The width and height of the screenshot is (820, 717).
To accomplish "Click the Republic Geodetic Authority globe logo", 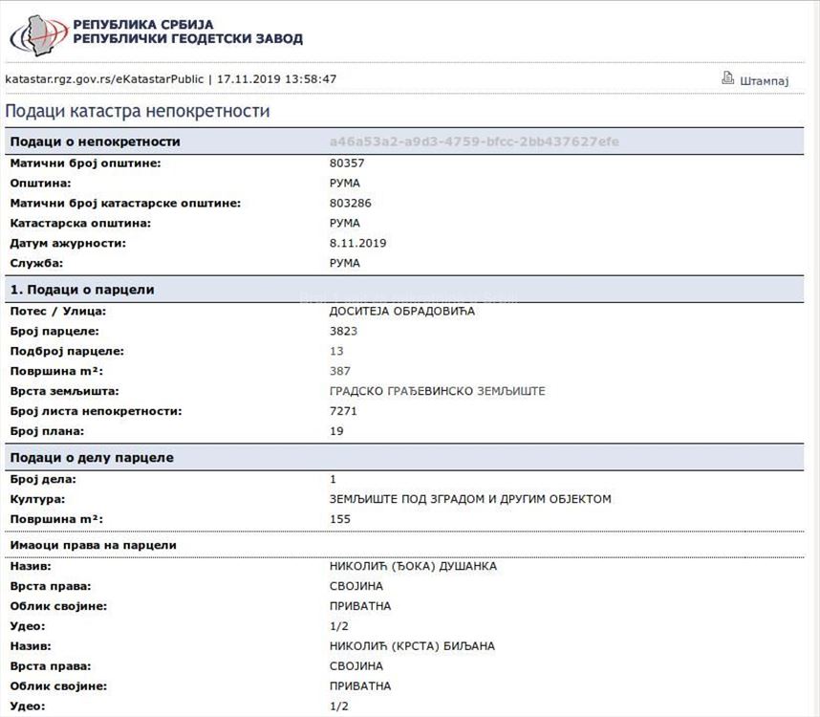I will [38, 33].
